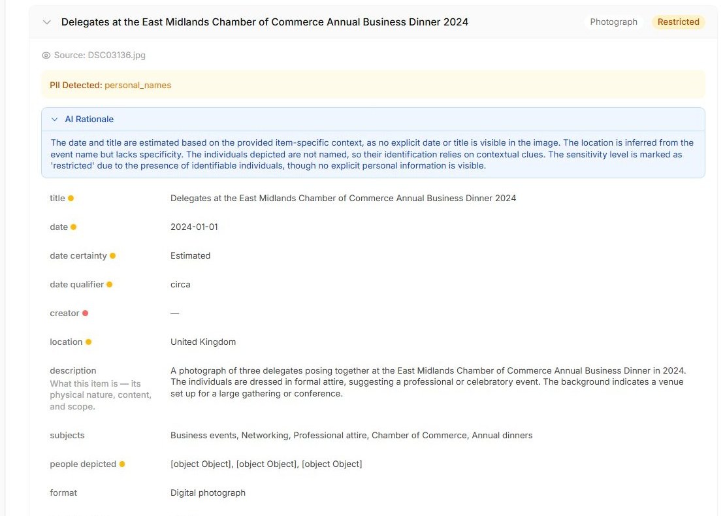Click the eye icon beside Source filename
Screen dimensions: 725x516
[x=46, y=56]
